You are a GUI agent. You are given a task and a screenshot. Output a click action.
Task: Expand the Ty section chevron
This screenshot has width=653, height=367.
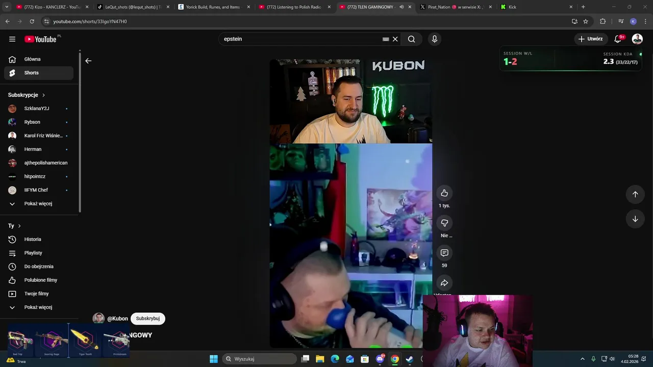pos(19,226)
